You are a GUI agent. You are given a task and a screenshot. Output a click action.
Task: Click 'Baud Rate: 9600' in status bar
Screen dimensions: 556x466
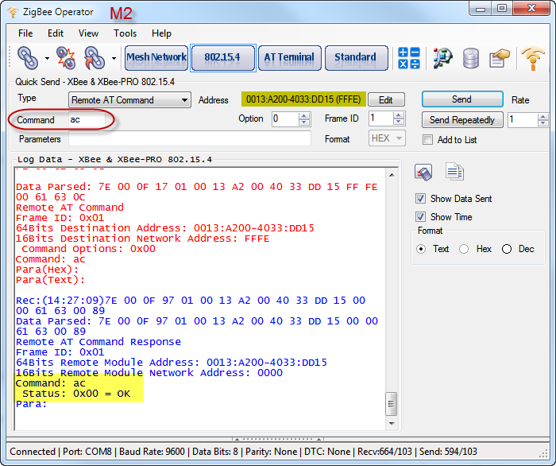point(152,452)
